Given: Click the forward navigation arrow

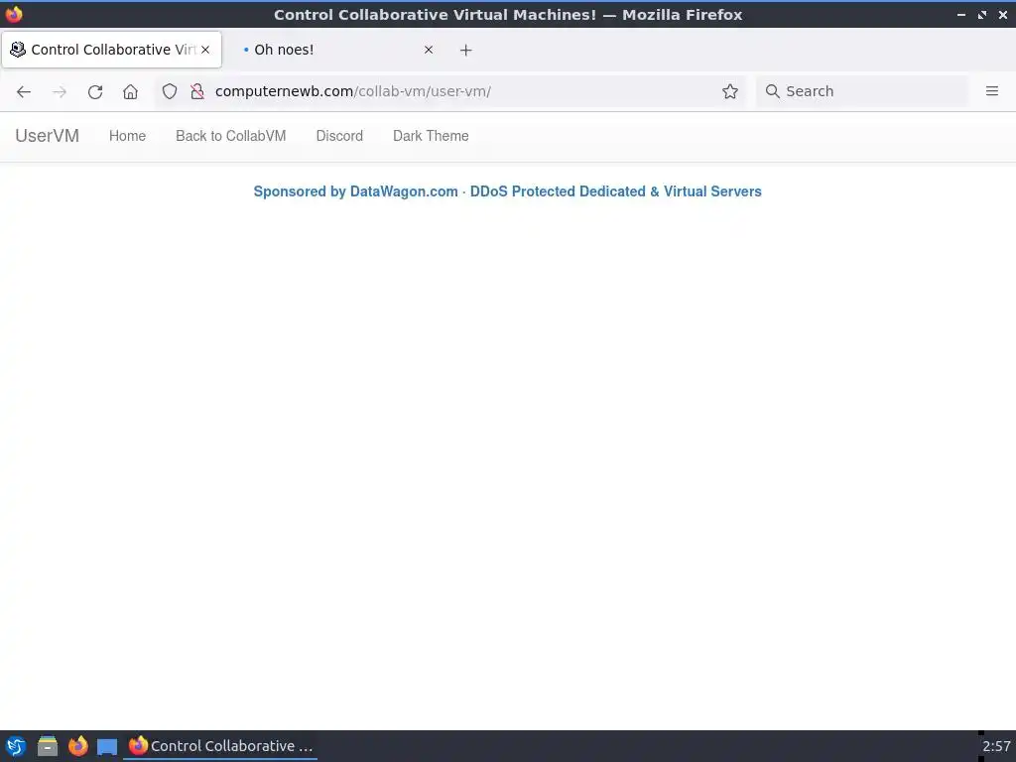Looking at the screenshot, I should (x=60, y=91).
